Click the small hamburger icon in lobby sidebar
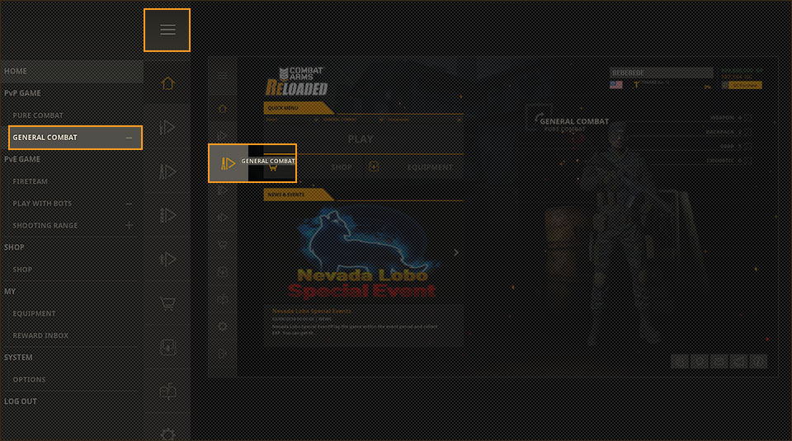This screenshot has height=441, width=792. pyautogui.click(x=222, y=76)
